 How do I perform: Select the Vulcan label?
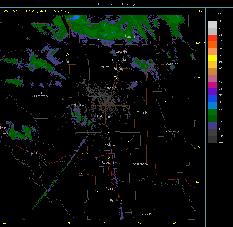pos(147,214)
